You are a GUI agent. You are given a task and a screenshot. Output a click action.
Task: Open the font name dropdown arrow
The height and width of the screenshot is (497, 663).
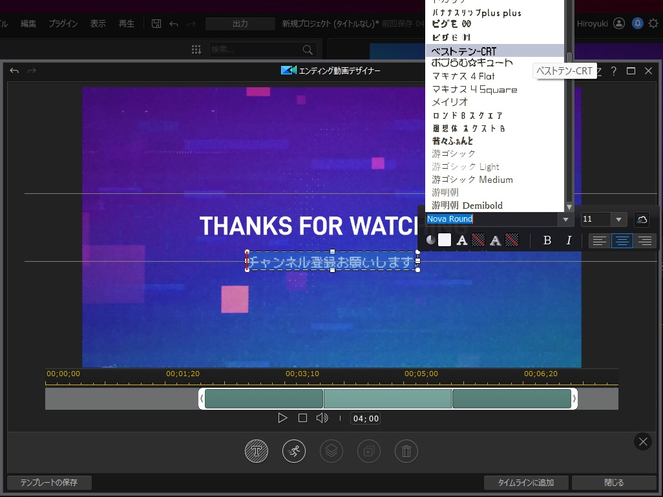tap(565, 220)
